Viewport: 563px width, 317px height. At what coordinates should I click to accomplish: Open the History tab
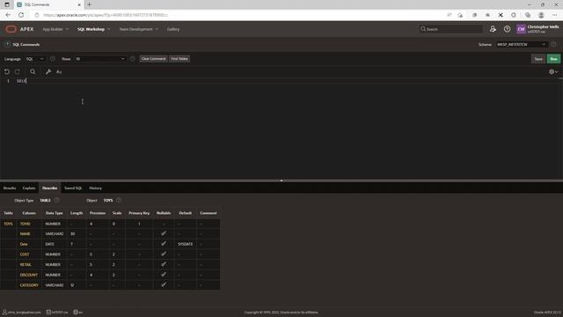(x=96, y=188)
